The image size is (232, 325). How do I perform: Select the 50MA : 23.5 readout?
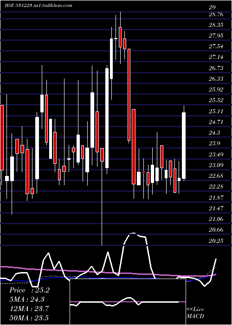click(29, 318)
